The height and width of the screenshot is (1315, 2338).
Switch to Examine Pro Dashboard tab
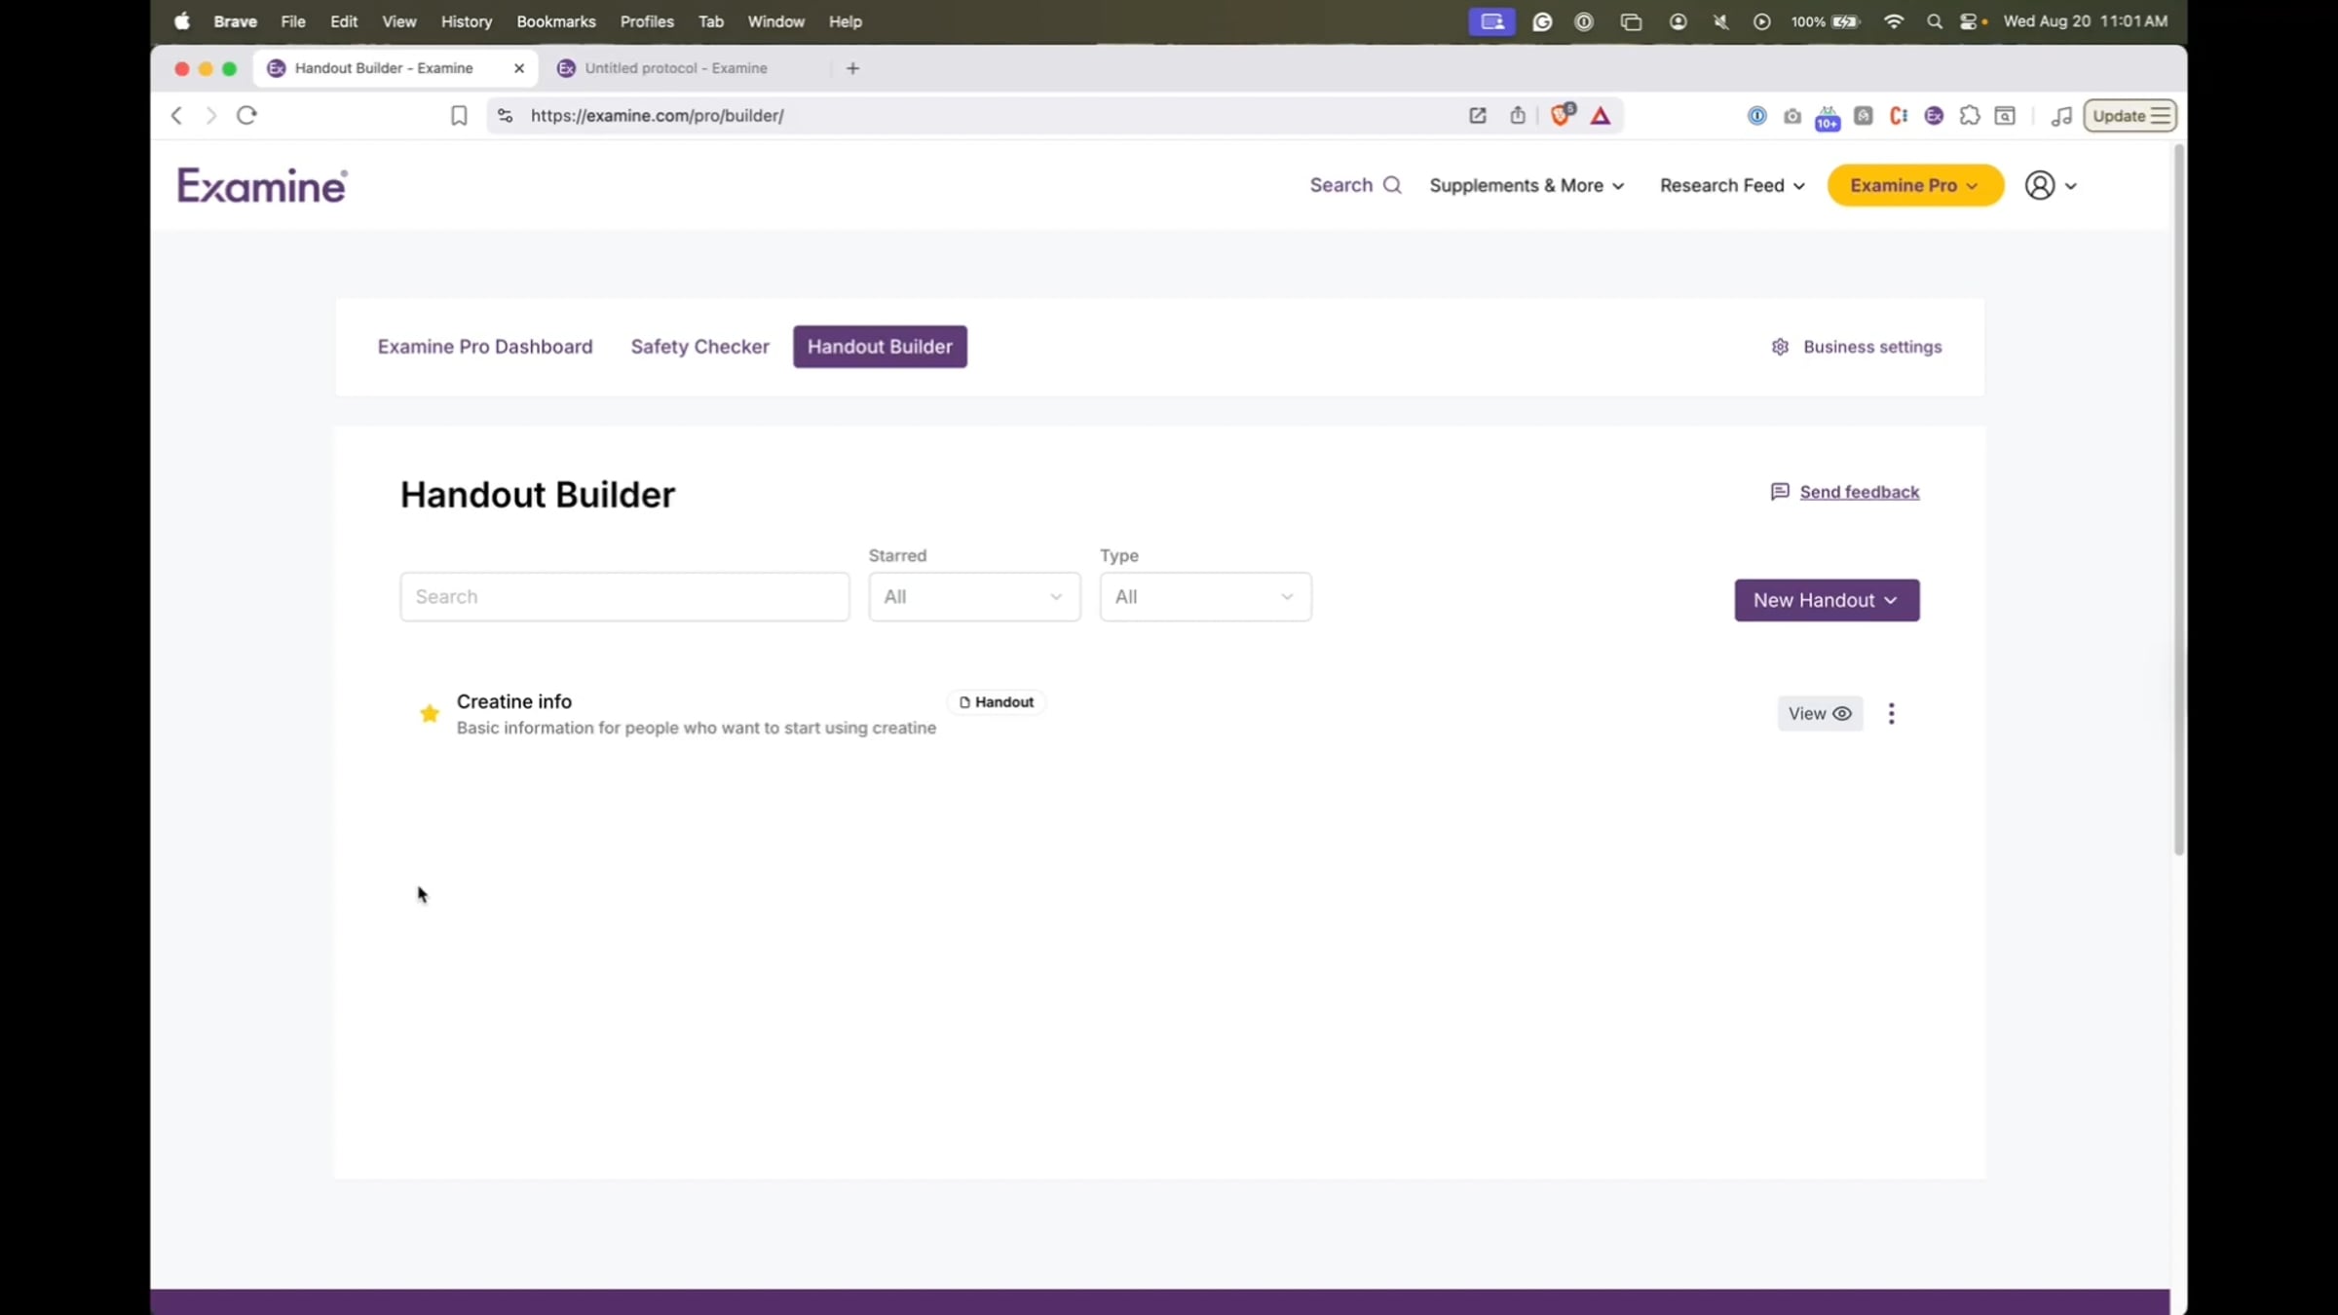[485, 347]
